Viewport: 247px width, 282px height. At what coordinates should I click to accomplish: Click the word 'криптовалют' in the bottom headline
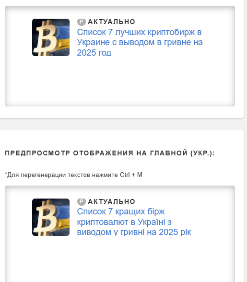[x=103, y=222]
